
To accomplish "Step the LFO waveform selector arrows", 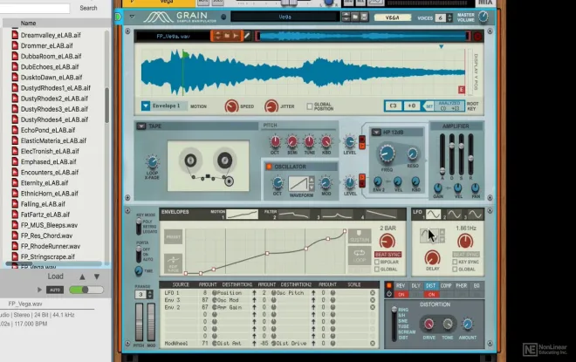I will [442, 236].
